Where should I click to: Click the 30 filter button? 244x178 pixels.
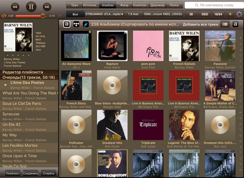191,14
